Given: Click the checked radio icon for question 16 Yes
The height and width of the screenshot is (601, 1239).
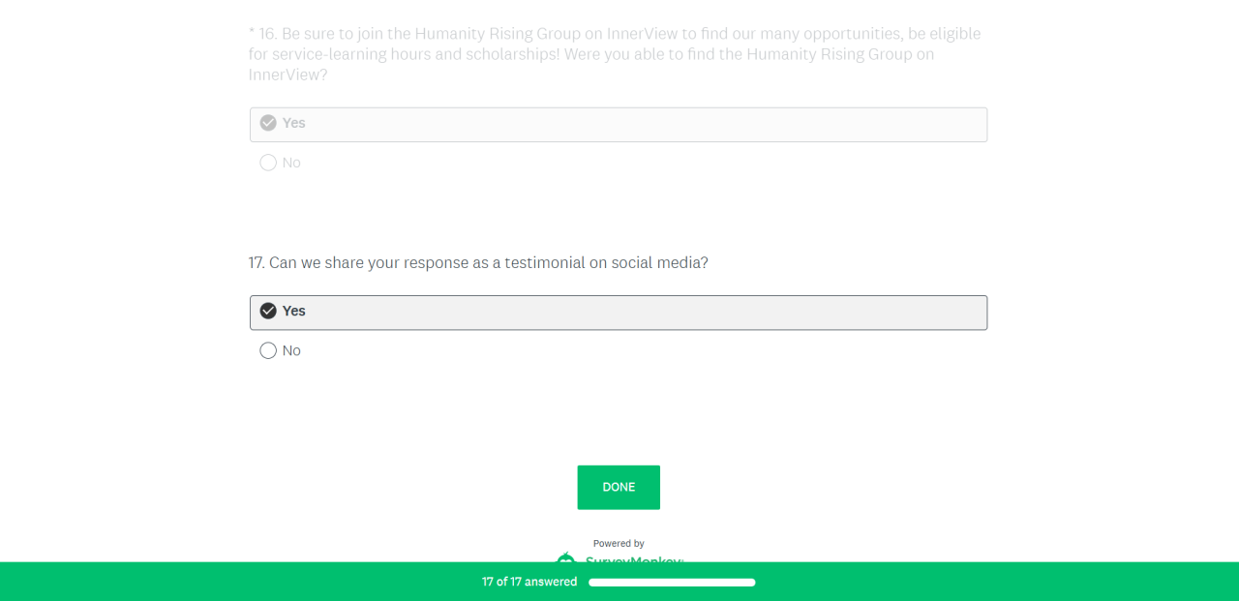Looking at the screenshot, I should coord(268,123).
